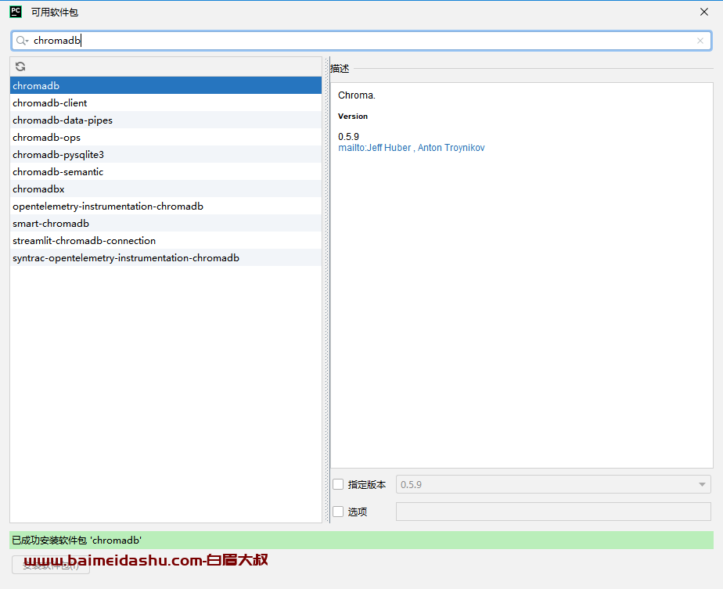The height and width of the screenshot is (589, 723).
Task: Click the Chroma. description text
Action: tap(357, 95)
